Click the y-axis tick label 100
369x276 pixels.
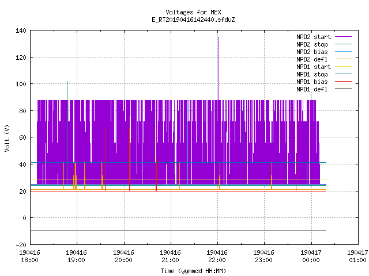[x=21, y=84]
